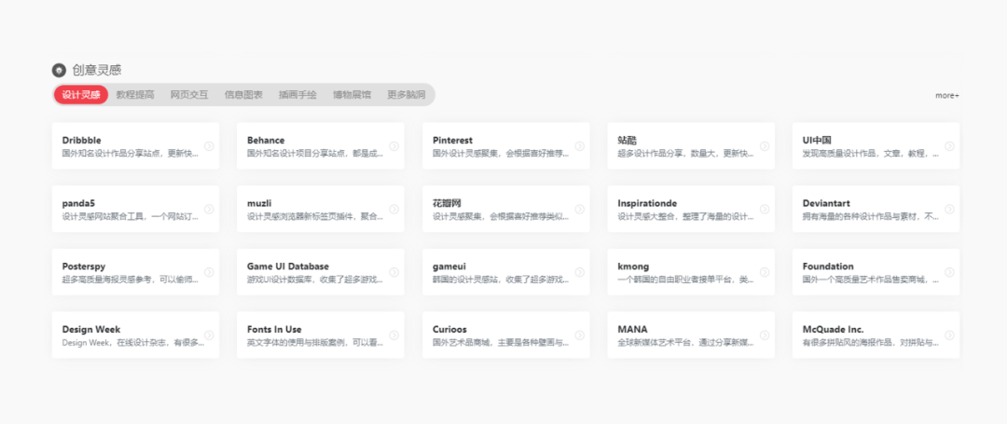Click the arrow icon on the panda5 card
The width and height of the screenshot is (1007, 424).
[209, 209]
